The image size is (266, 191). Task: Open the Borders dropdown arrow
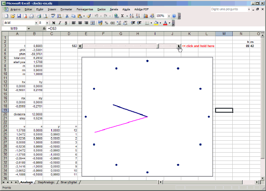(x=151, y=23)
